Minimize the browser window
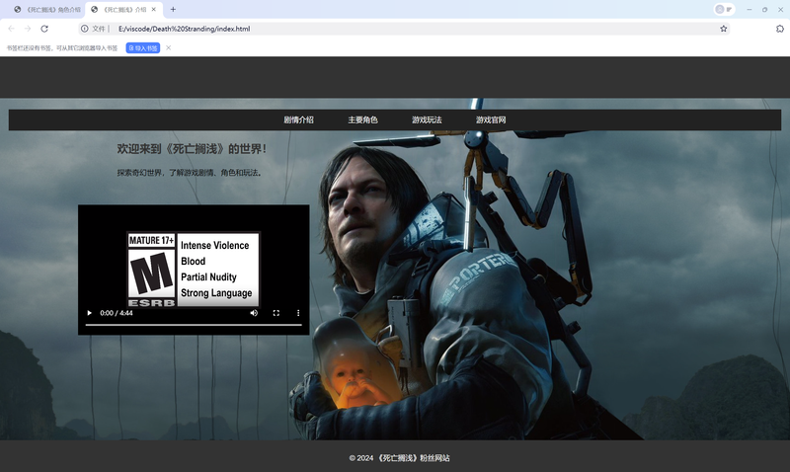790x472 pixels. [750, 9]
